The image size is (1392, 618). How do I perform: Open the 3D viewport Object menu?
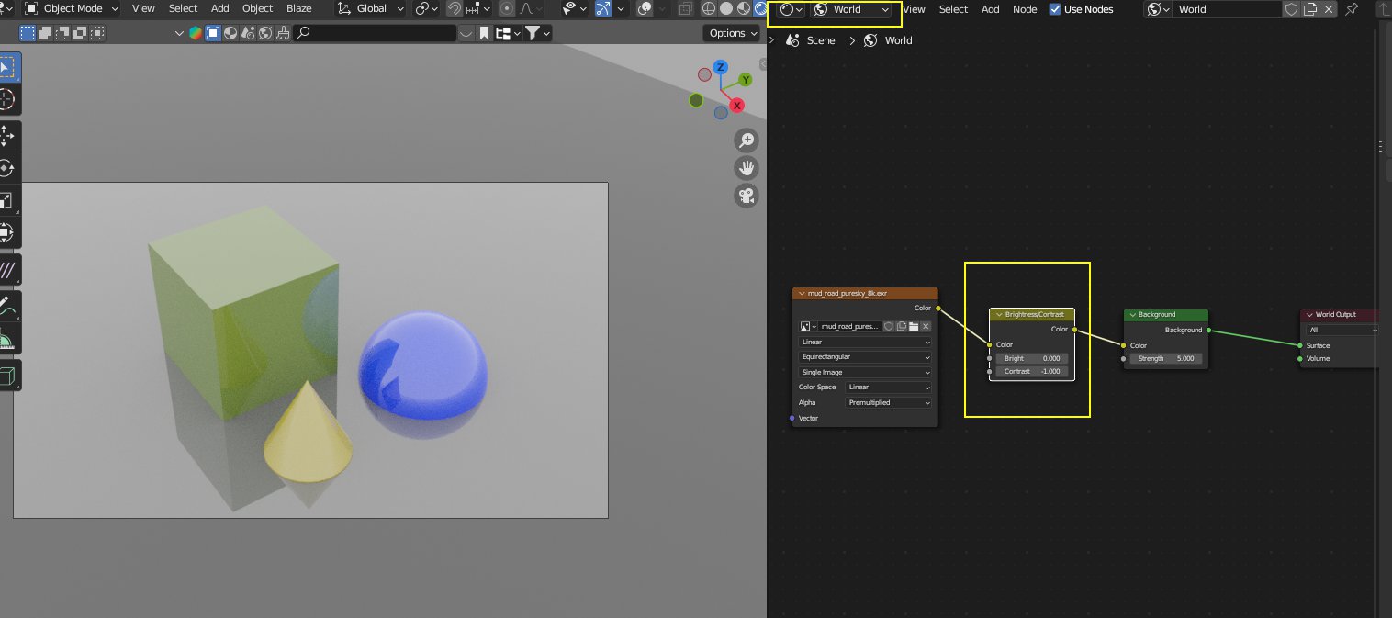coord(257,8)
